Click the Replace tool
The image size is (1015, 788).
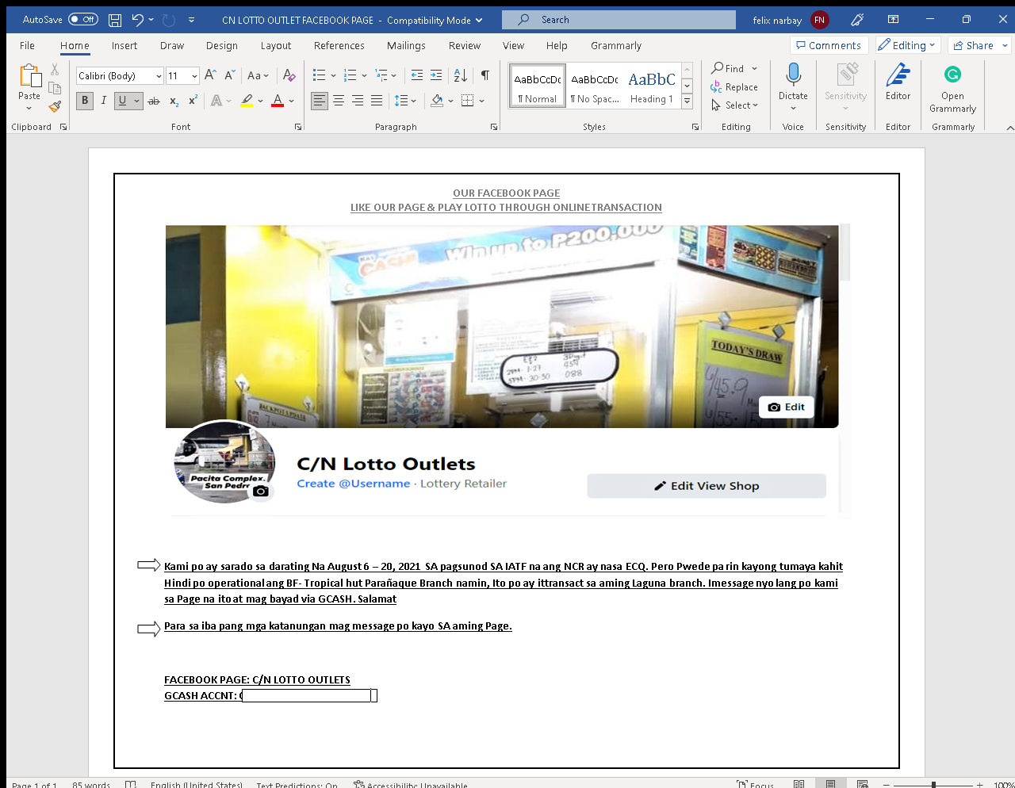click(x=734, y=87)
